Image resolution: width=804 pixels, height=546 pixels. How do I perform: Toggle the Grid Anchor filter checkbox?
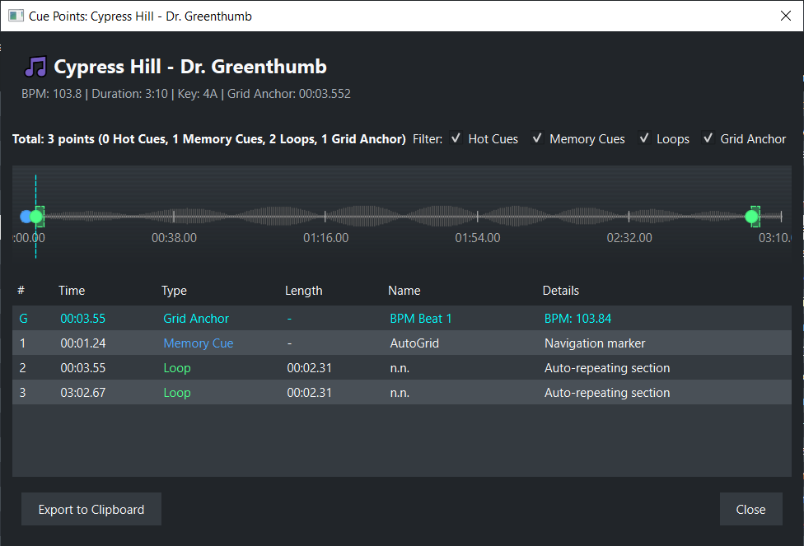tap(708, 138)
